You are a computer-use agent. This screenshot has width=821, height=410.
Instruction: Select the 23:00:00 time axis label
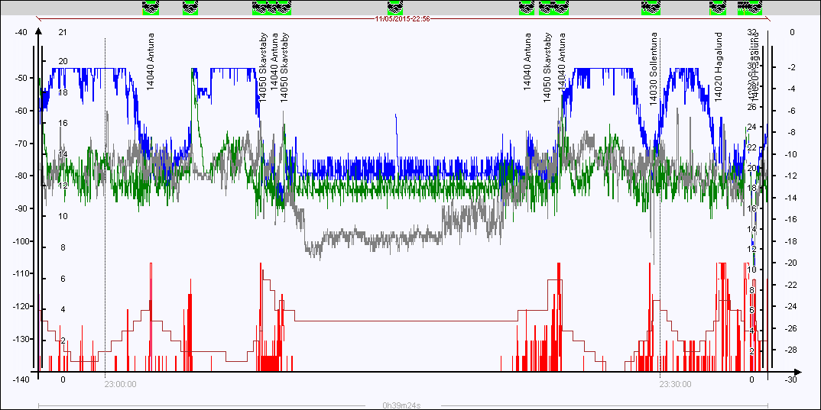pos(119,384)
